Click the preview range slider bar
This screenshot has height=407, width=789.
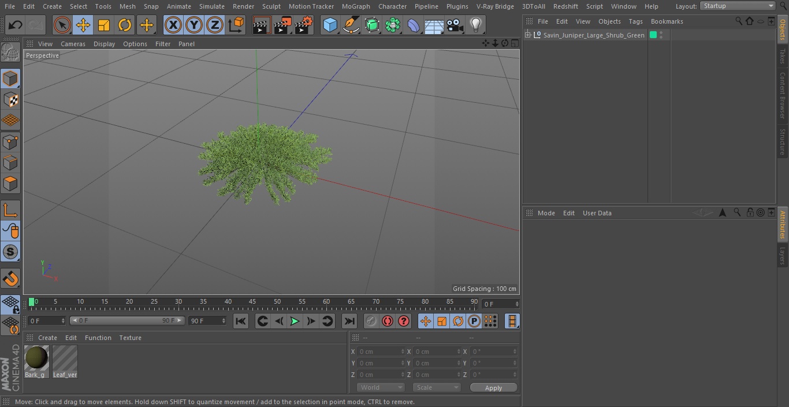coord(127,320)
